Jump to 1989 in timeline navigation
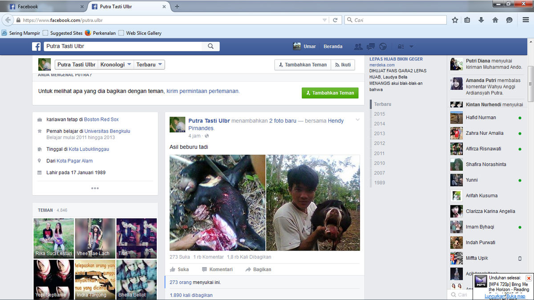The image size is (534, 300). [380, 183]
